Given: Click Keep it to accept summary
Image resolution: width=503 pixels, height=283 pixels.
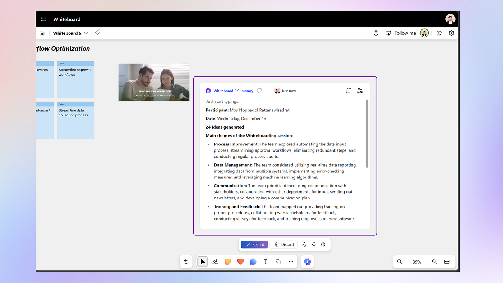Looking at the screenshot, I should coord(254,245).
